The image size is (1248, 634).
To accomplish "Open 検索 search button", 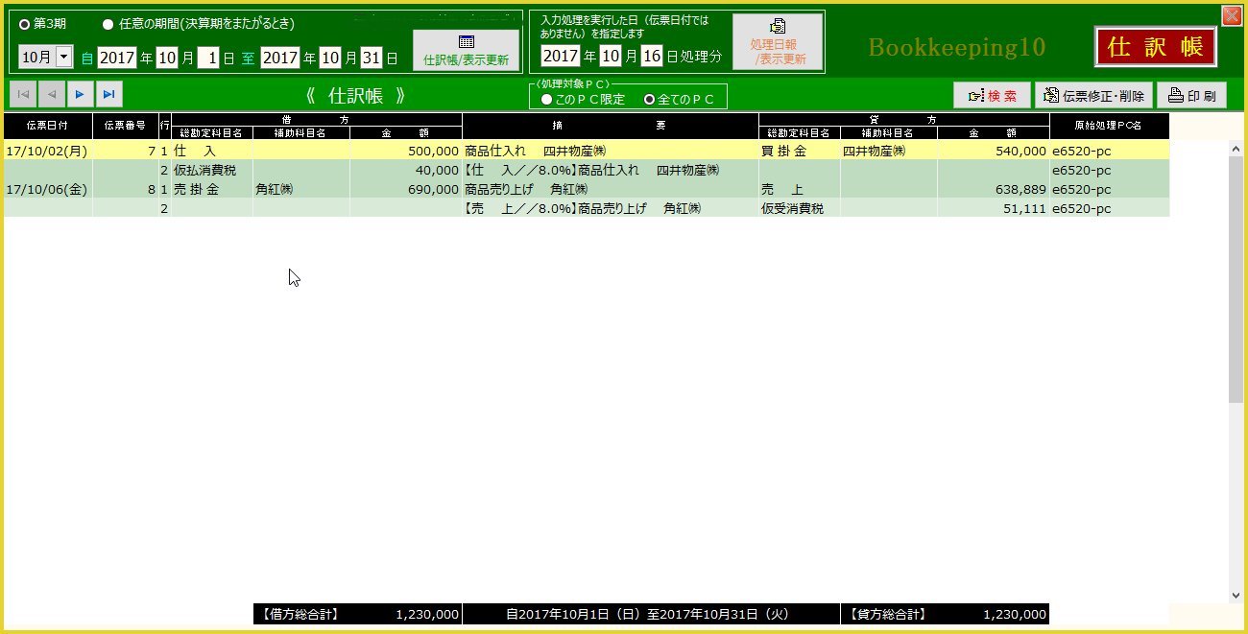I will click(x=992, y=96).
